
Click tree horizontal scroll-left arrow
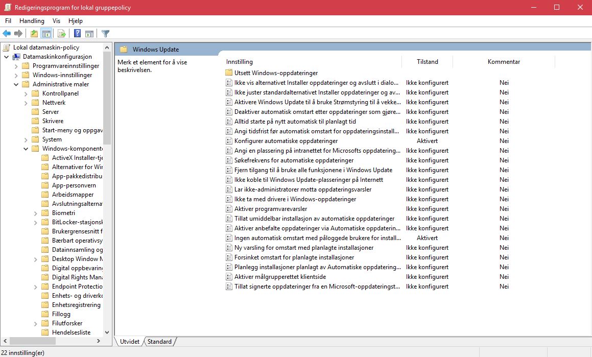(5, 341)
